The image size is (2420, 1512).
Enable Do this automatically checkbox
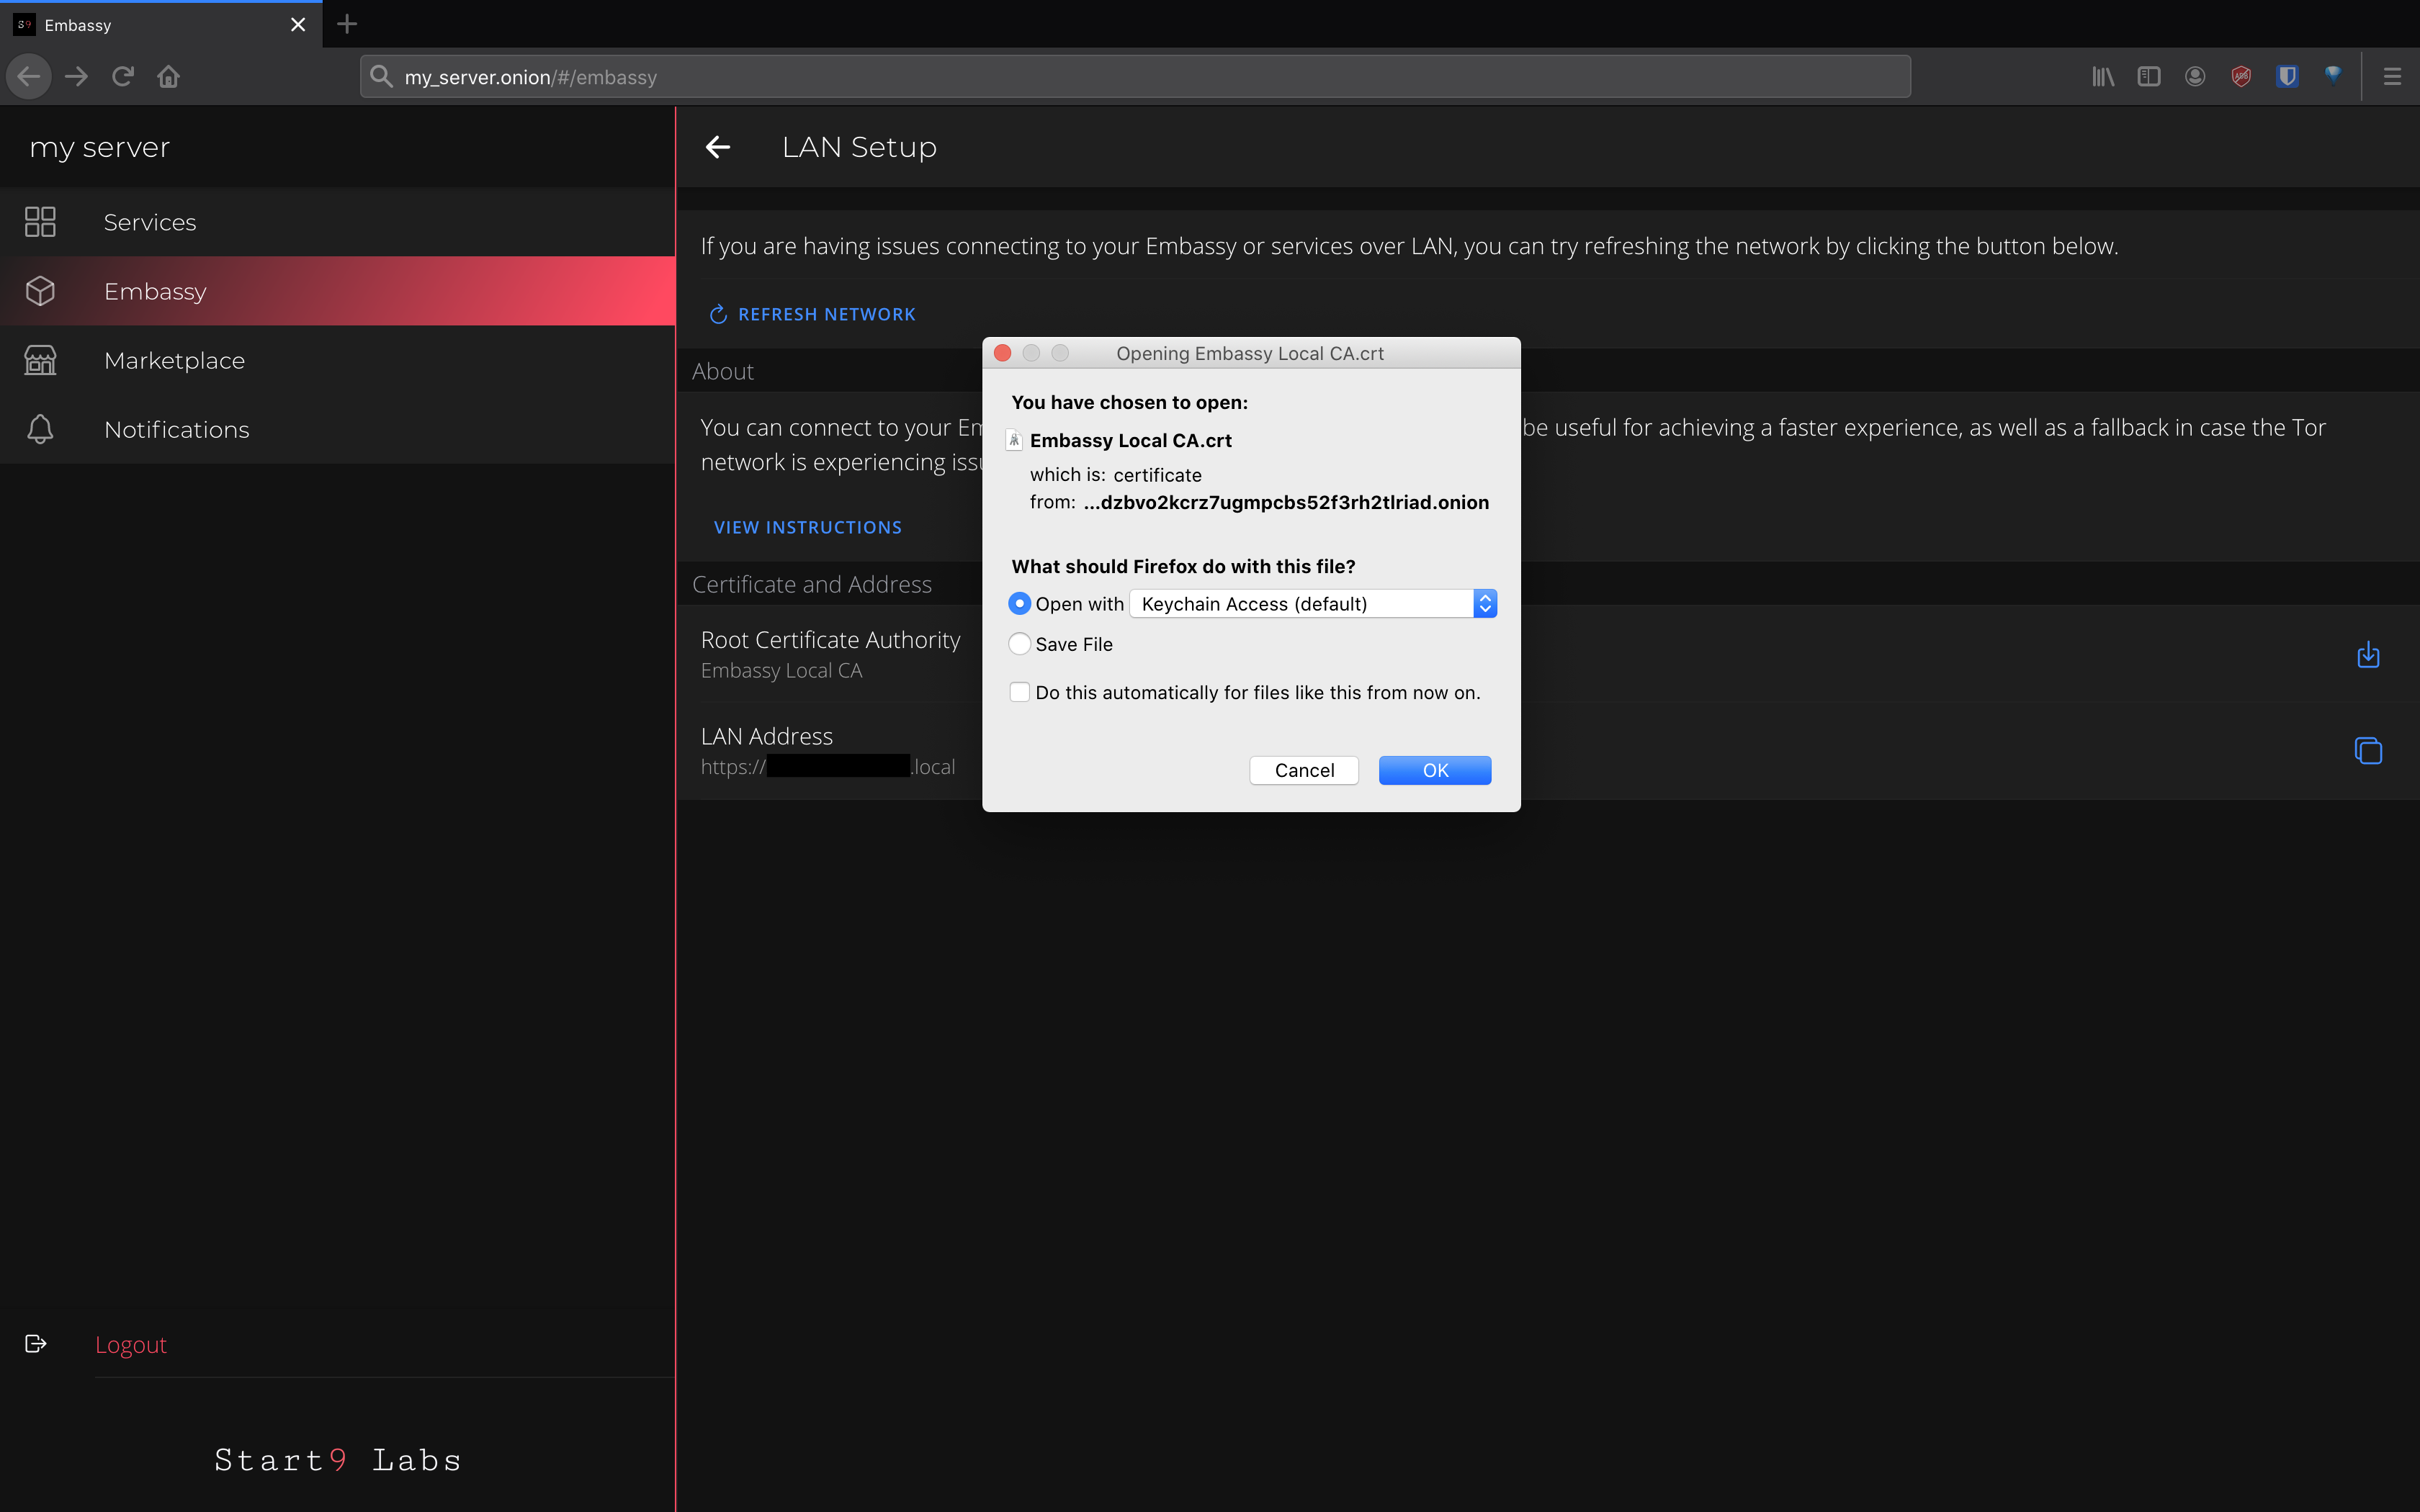(x=1019, y=692)
